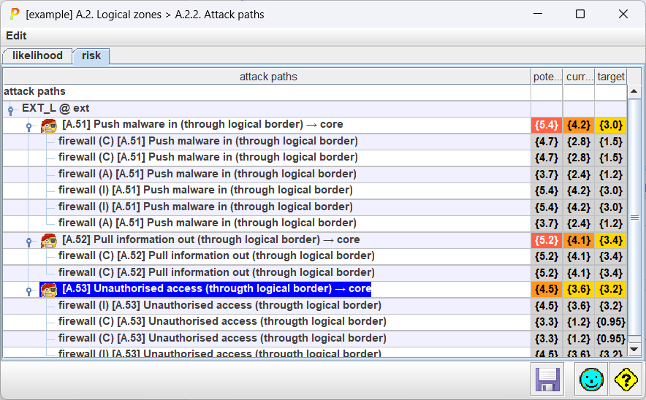Click the attacker icon beside A.53 row
Screen dimensions: 646x400
tap(49, 290)
